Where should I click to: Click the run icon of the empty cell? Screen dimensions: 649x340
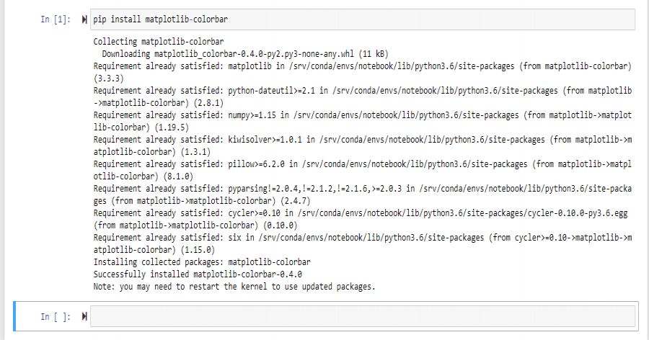[x=85, y=316]
